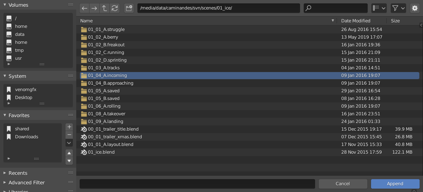Select the root / volume

[38, 18]
